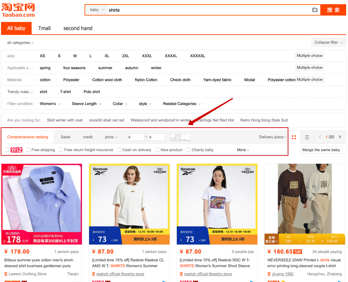The width and height of the screenshot is (348, 282).
Task: Select the All baby tab
Action: click(16, 28)
